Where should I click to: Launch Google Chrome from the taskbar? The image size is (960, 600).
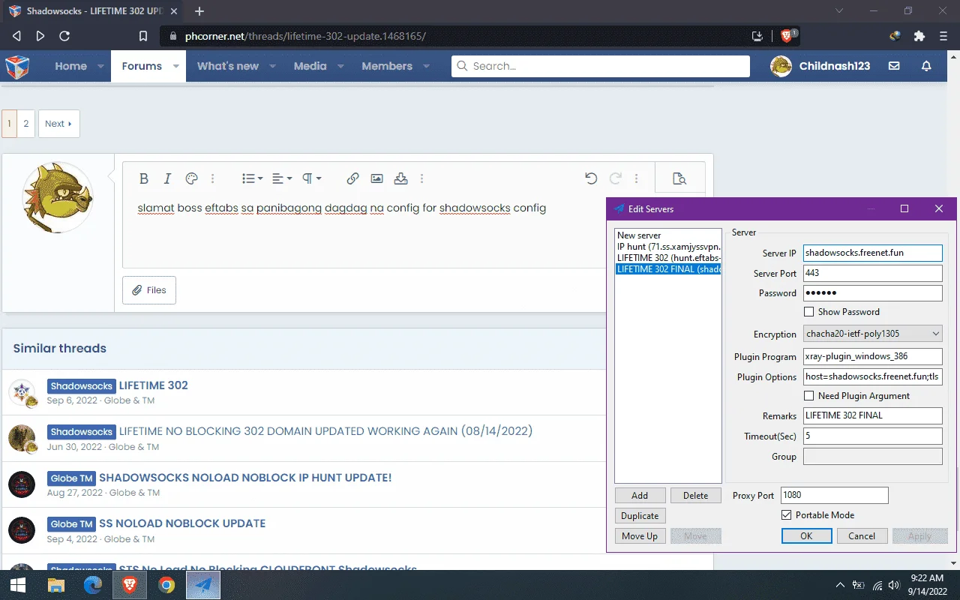coord(166,585)
